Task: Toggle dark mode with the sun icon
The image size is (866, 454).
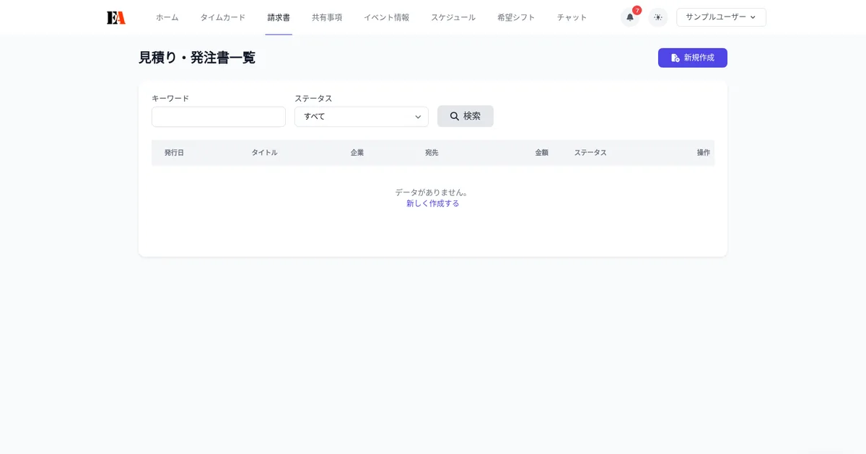Action: click(658, 17)
